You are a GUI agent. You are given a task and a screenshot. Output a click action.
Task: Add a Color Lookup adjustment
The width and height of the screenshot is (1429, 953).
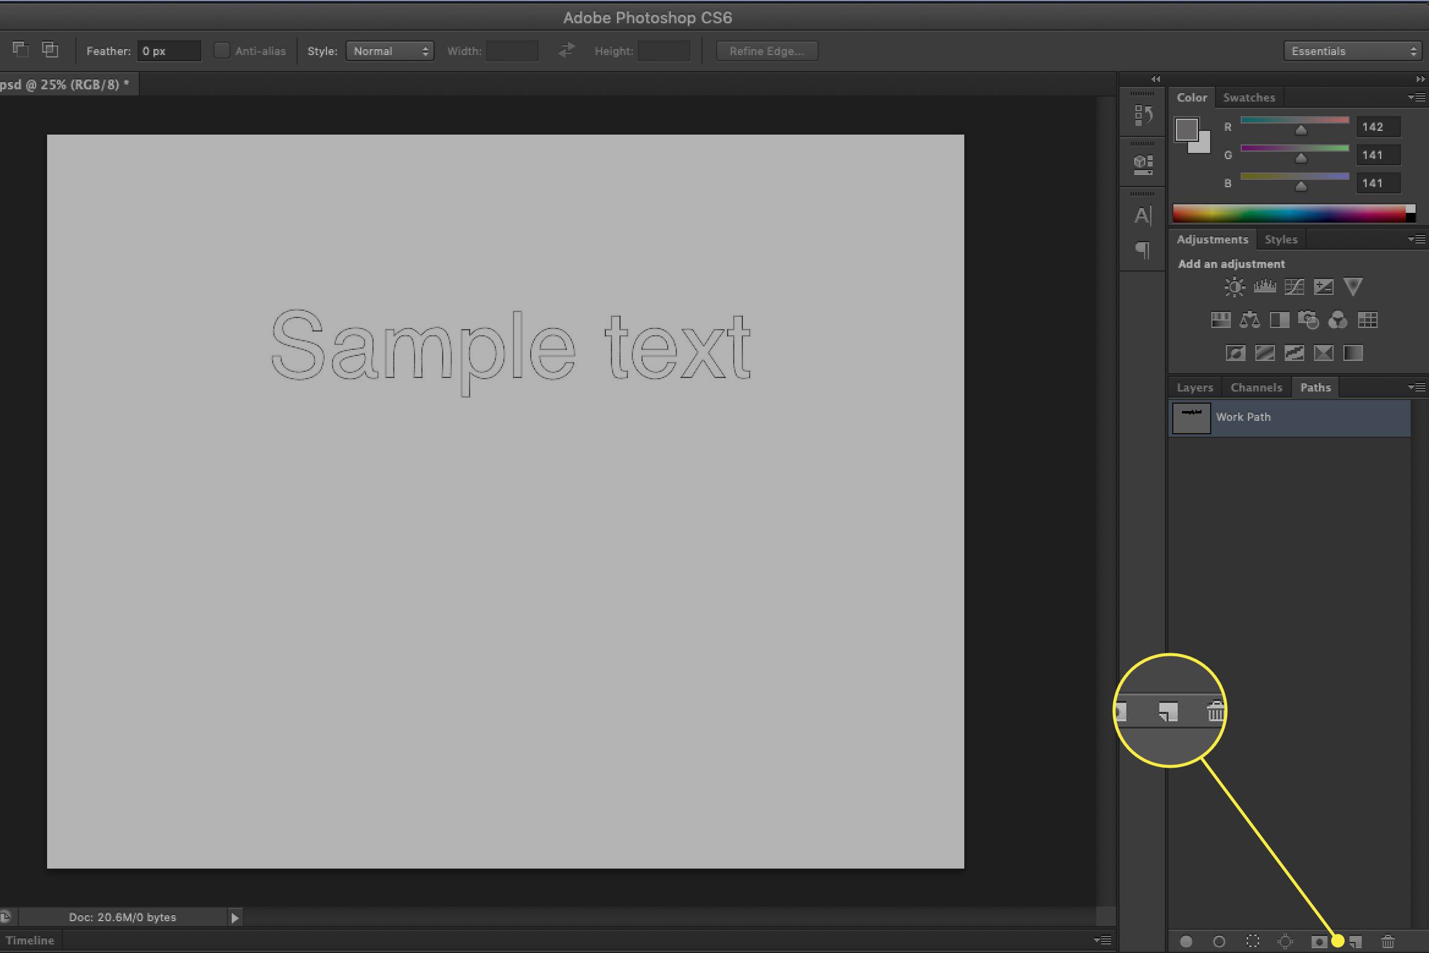coord(1367,320)
